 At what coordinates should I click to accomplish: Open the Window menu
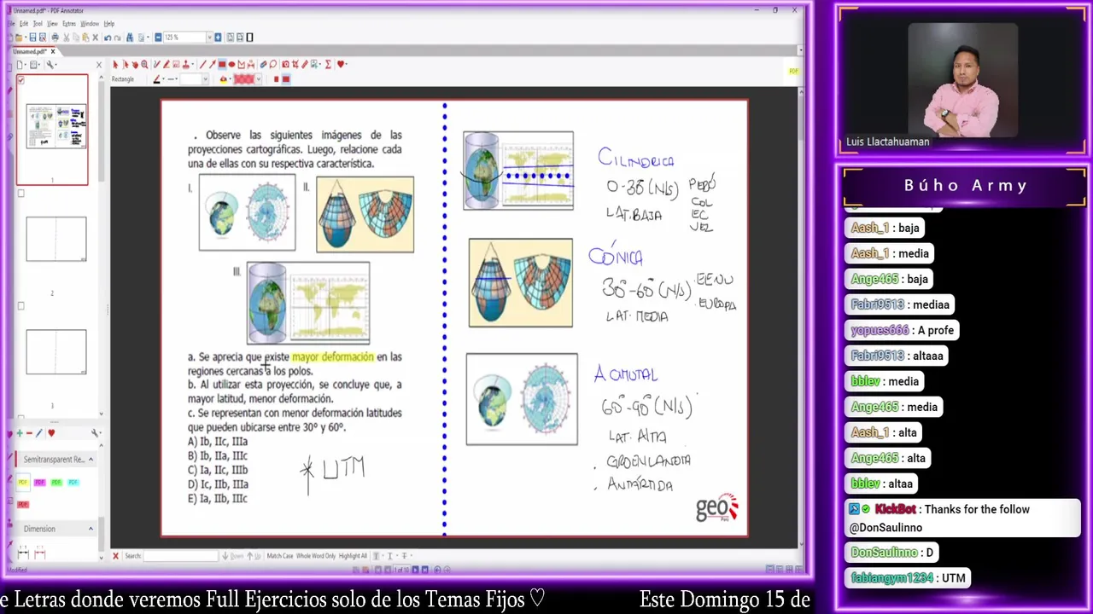[90, 24]
